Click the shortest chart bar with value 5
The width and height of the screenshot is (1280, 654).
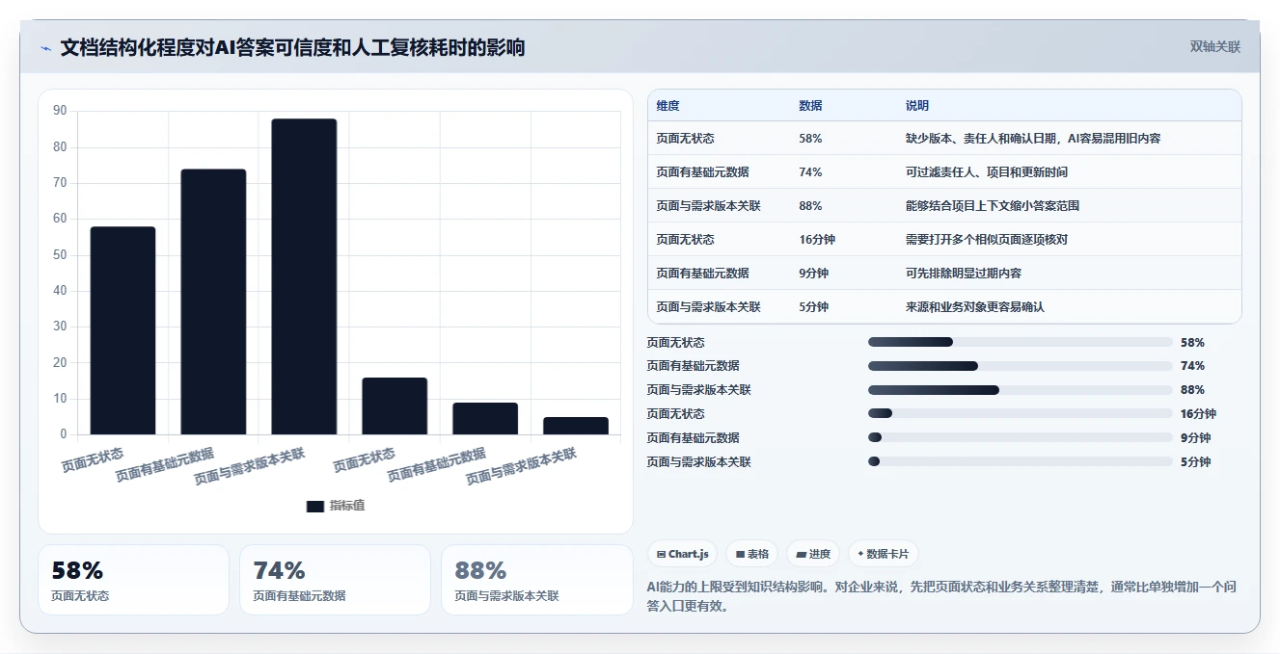click(576, 426)
